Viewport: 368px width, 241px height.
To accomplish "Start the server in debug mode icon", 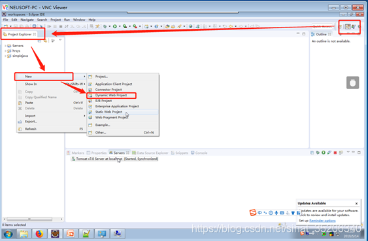I will point(318,153).
